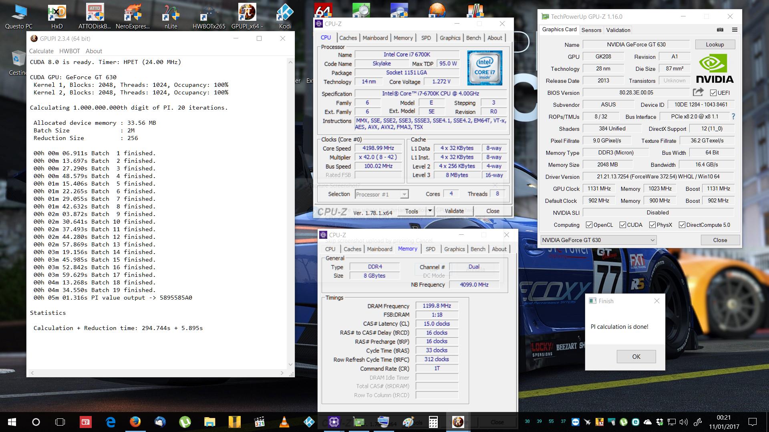The image size is (769, 432).
Task: Click the PI value output line 5895585A0
Action: [113, 298]
